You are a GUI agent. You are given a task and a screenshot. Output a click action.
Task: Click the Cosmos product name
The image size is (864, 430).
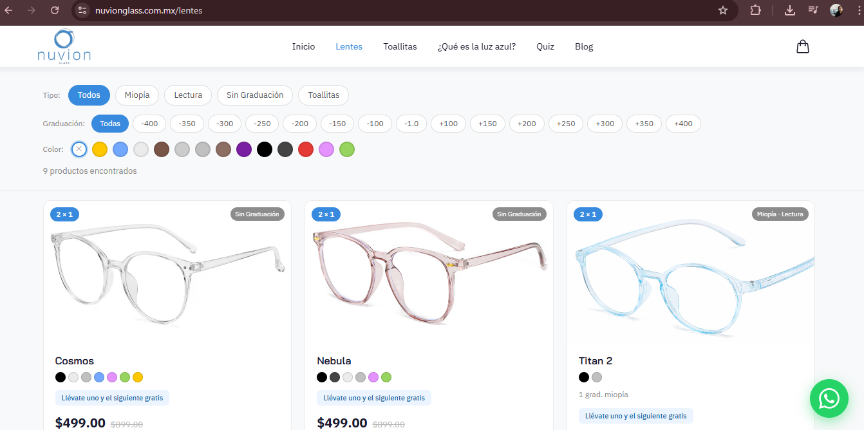coord(75,360)
